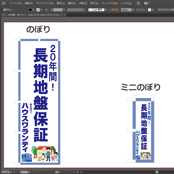Expand the スタイル style dropdown arrow
The height and width of the screenshot is (174, 174).
pyautogui.click(x=153, y=10)
